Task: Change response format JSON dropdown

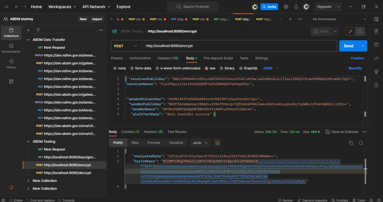Action: click(200, 143)
